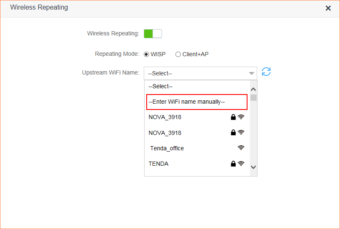Click the refresh WiFi list icon
340x229 pixels.
(266, 72)
